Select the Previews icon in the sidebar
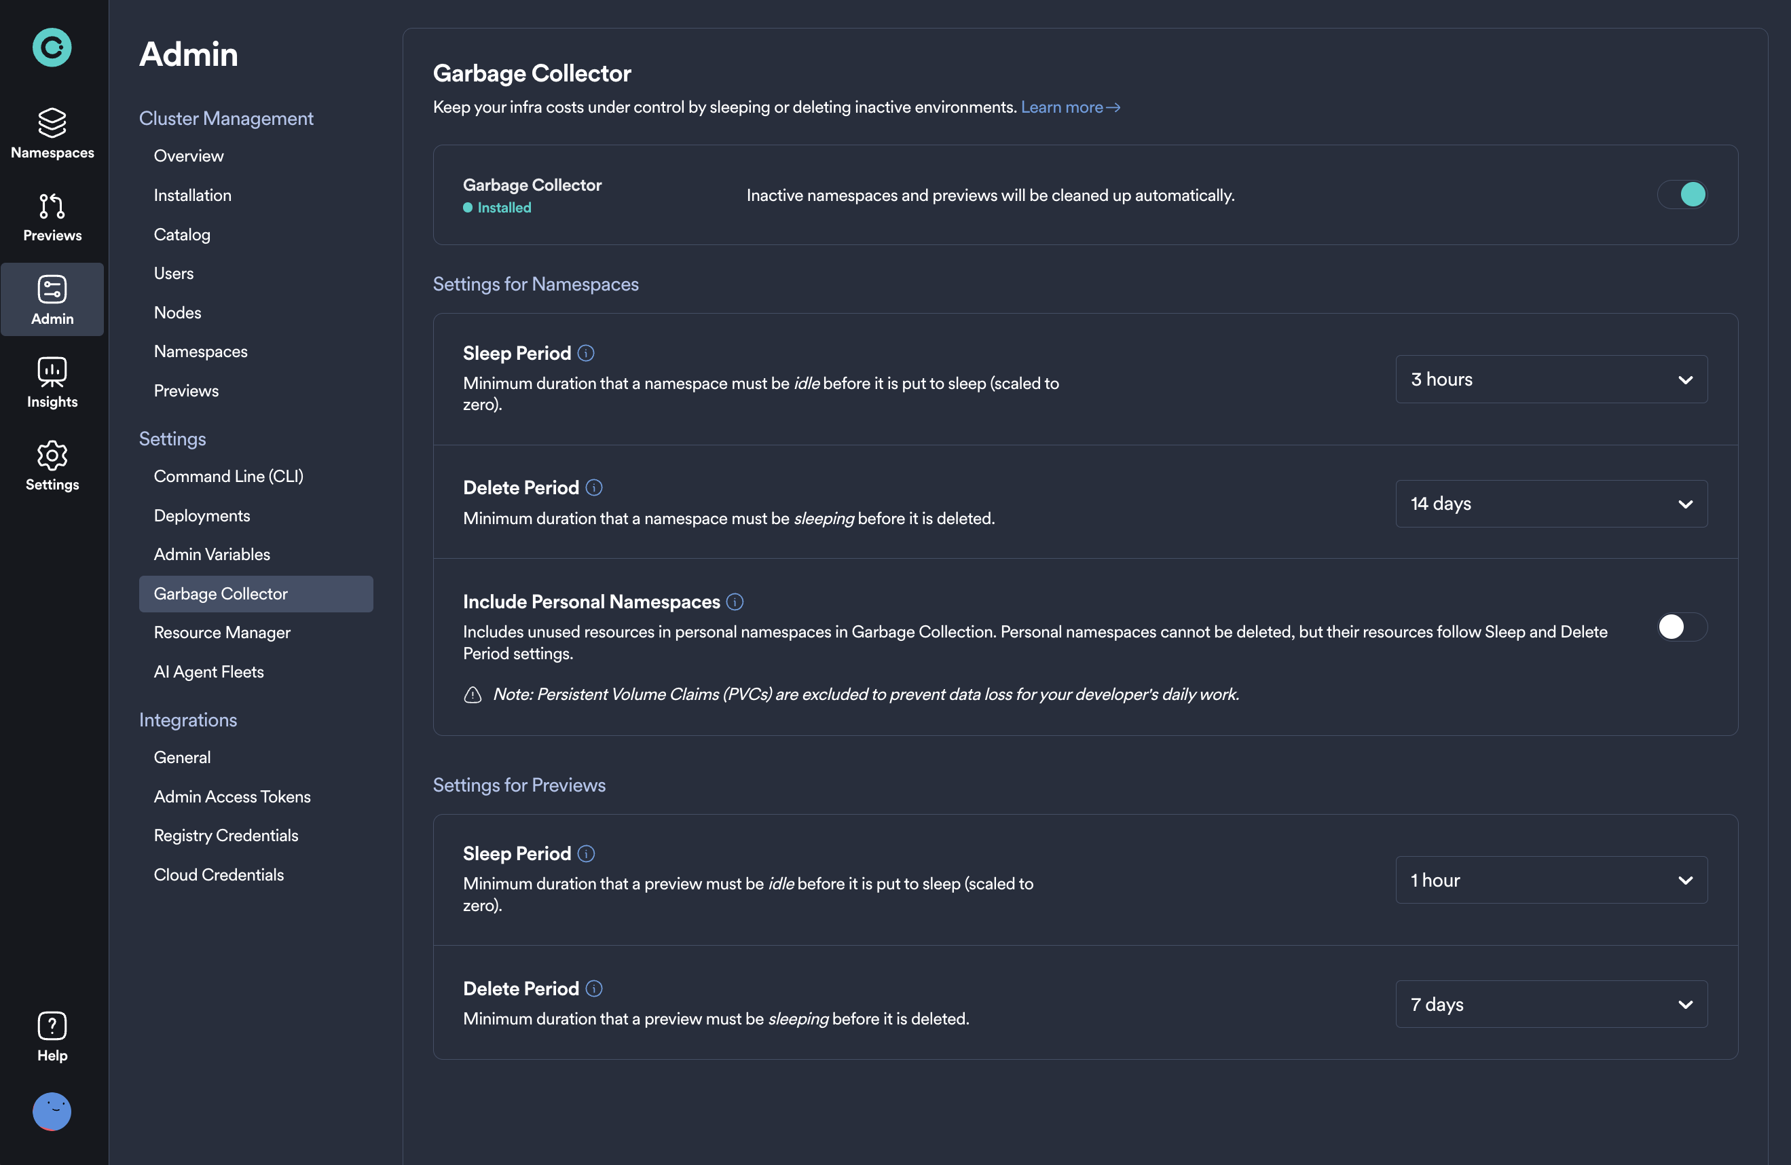 [x=51, y=217]
